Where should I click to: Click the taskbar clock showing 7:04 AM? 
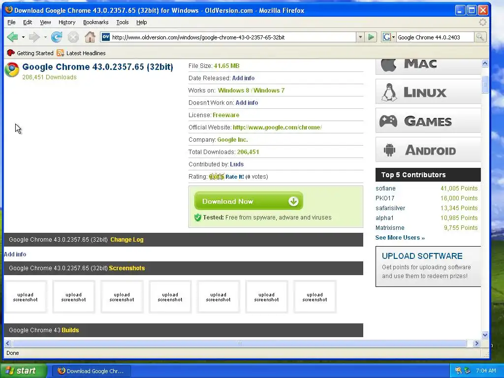[486, 371]
